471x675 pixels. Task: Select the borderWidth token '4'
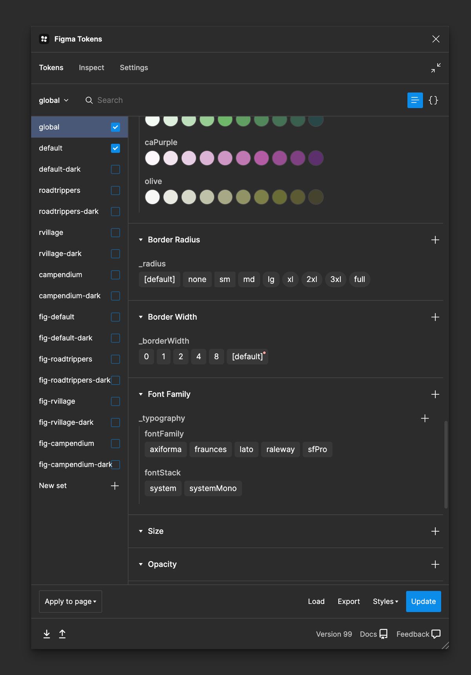click(199, 357)
